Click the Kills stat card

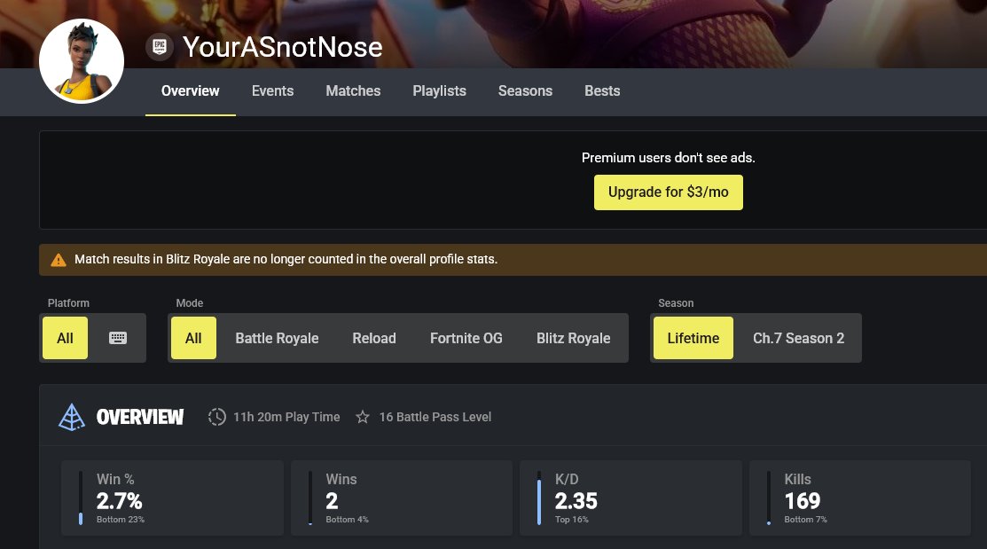coord(860,498)
